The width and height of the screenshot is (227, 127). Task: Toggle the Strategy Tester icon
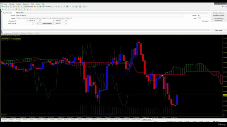(22, 6)
